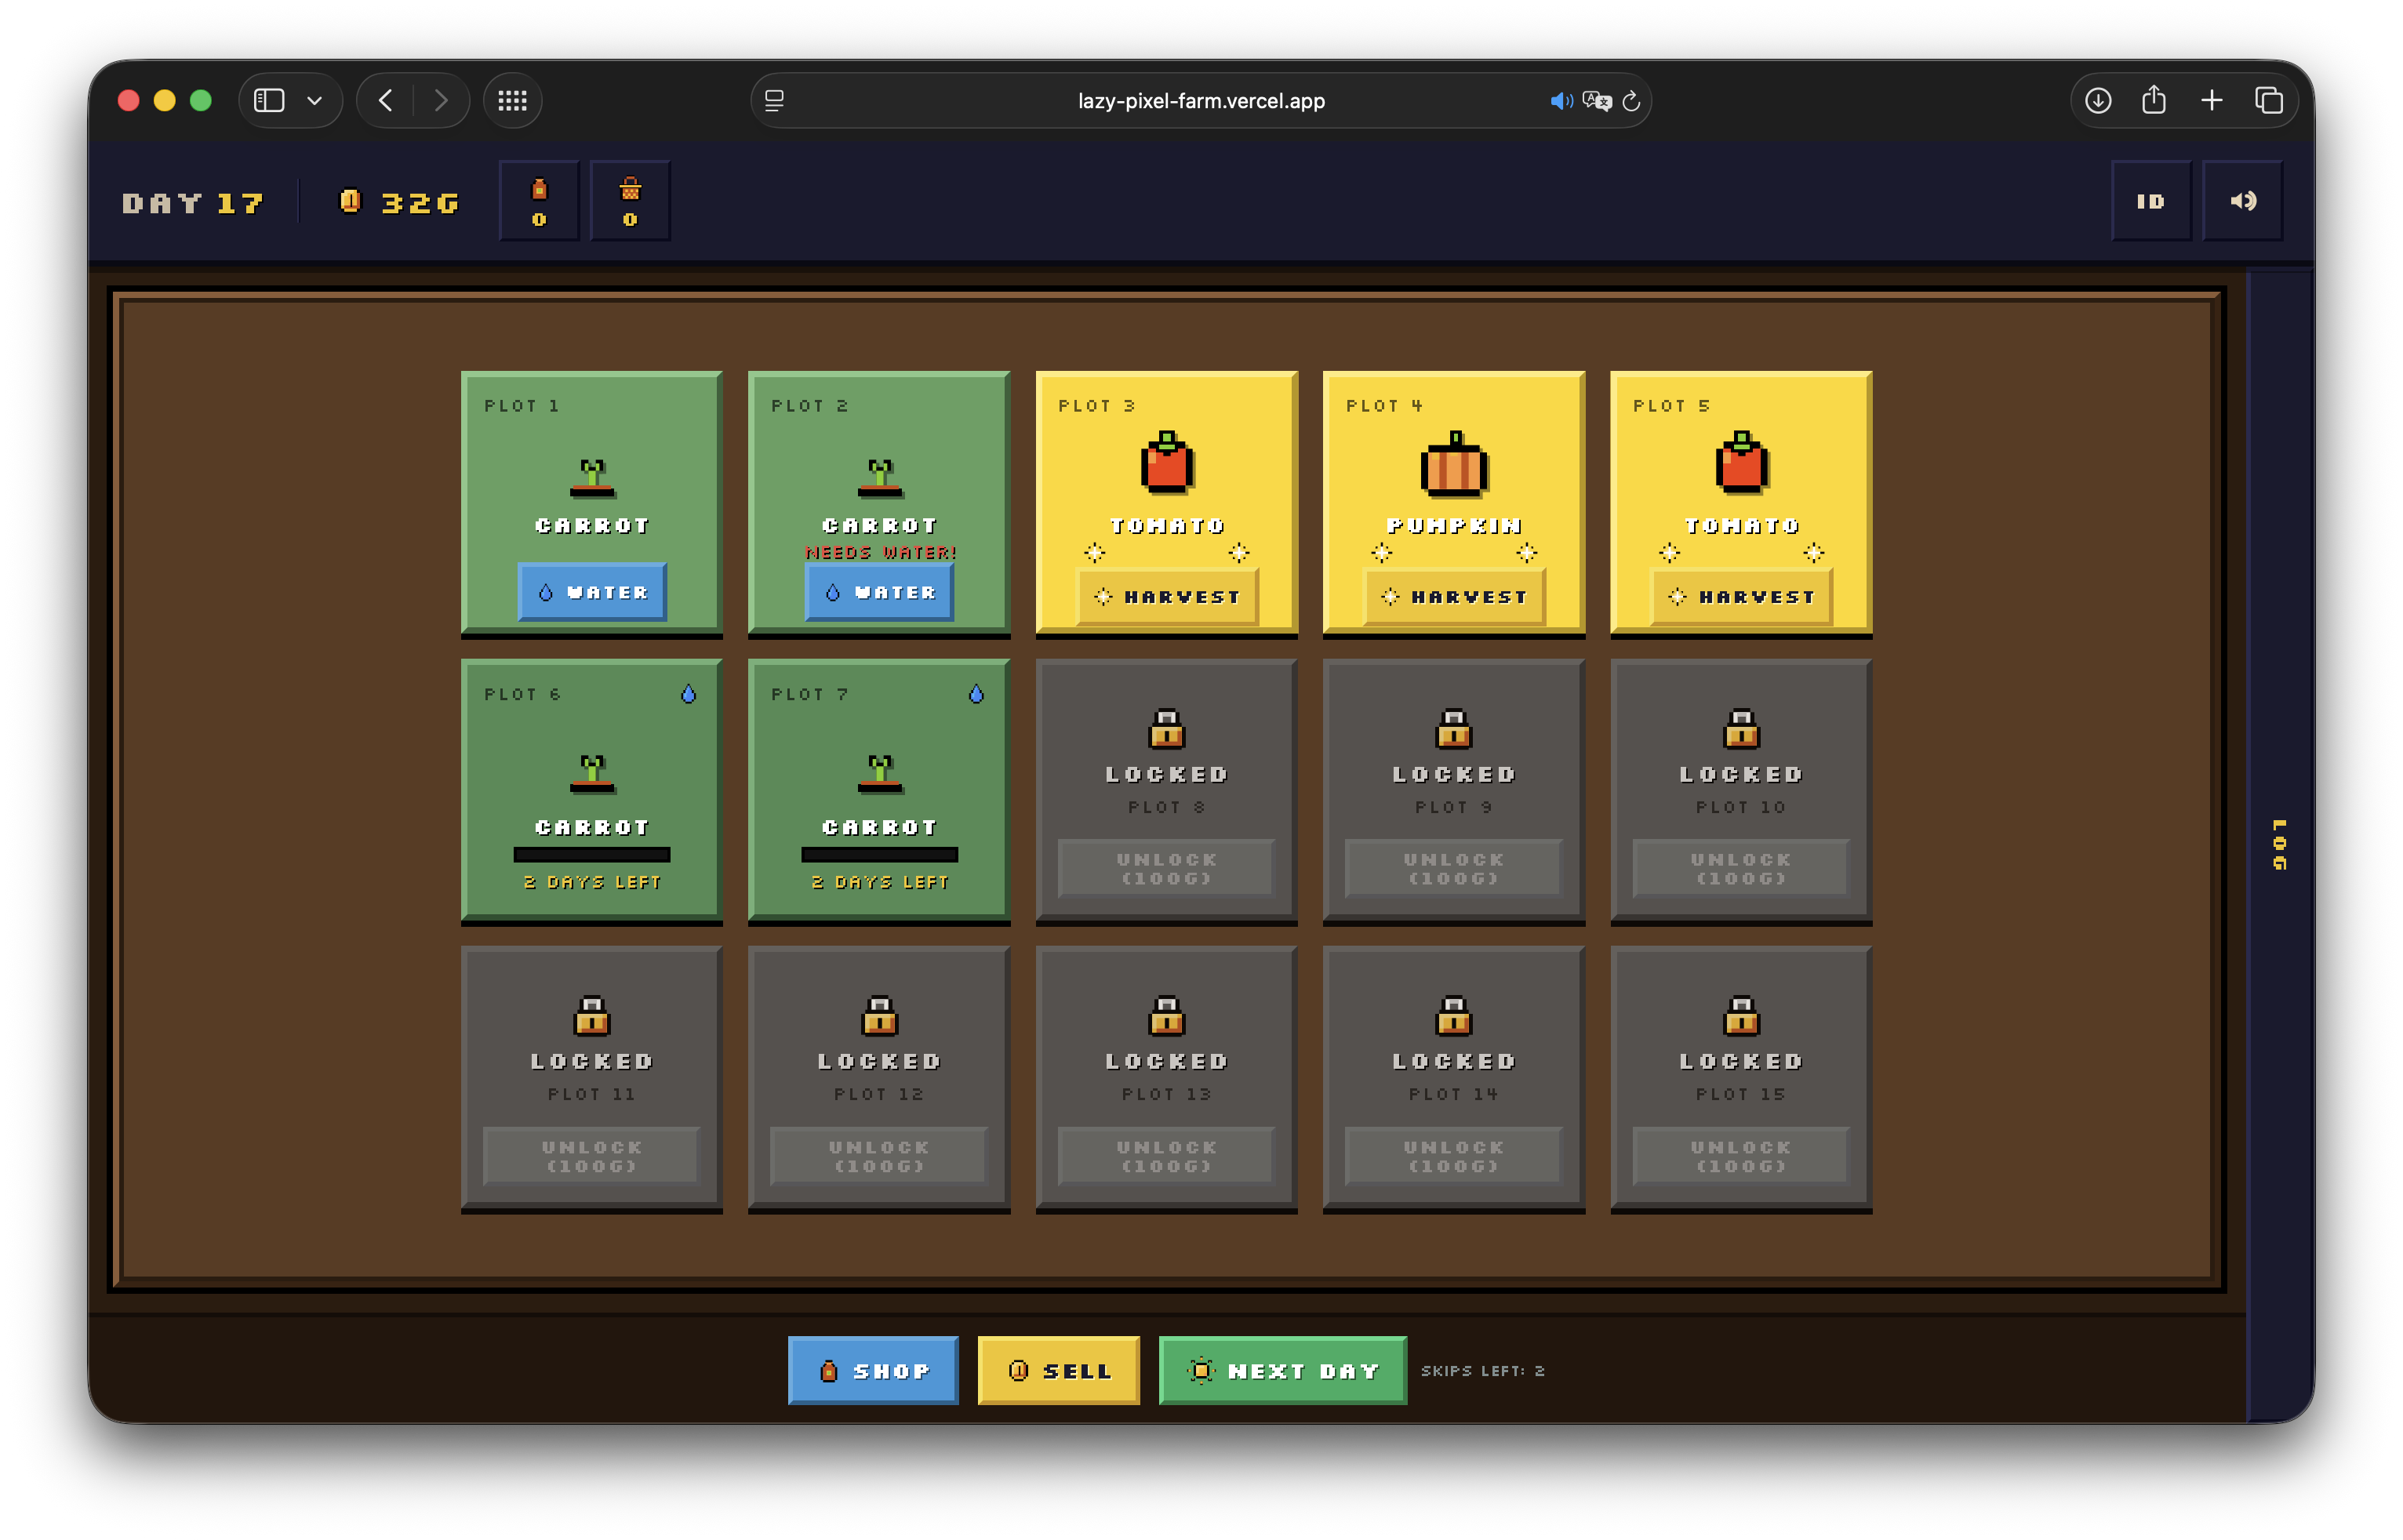Open Safari share menu
Viewport: 2403px width, 1540px height.
tap(2155, 101)
